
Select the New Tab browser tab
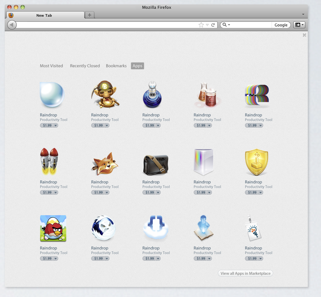tap(45, 15)
